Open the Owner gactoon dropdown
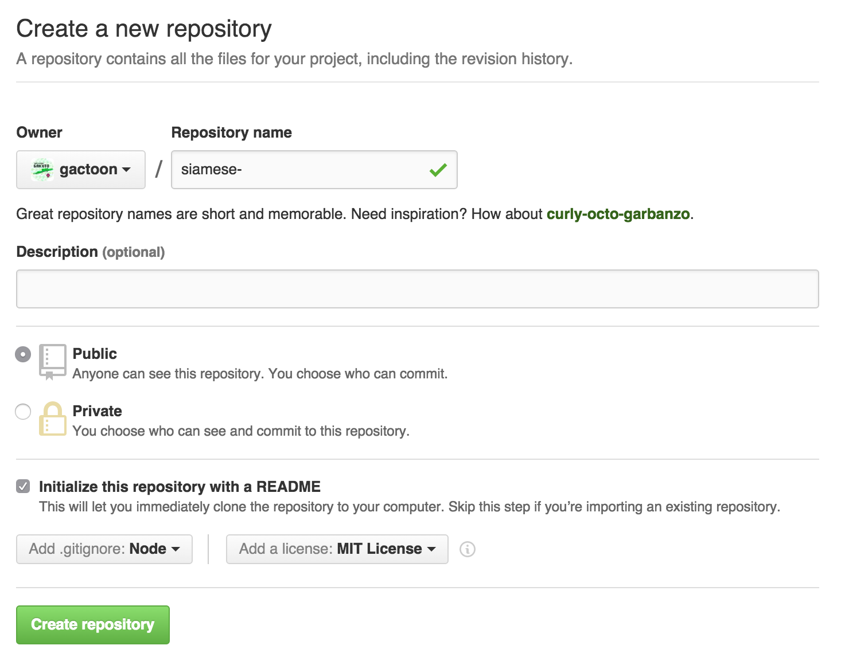 coord(81,170)
